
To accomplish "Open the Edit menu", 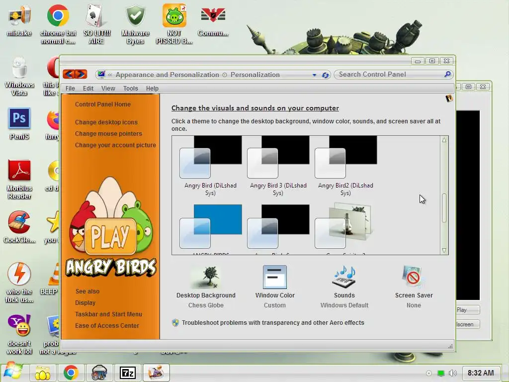I will [x=88, y=89].
